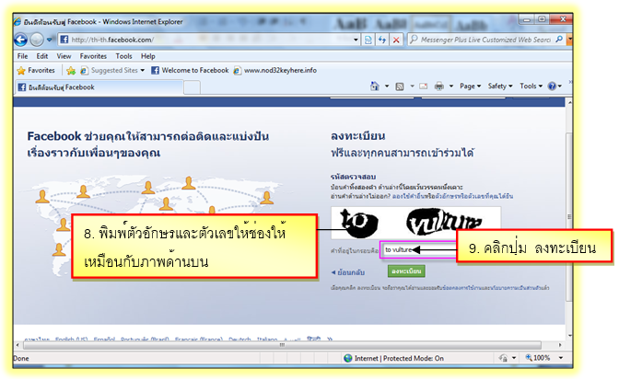Click the Favorites star button
Screen dimensions: 619x380
pos(36,70)
